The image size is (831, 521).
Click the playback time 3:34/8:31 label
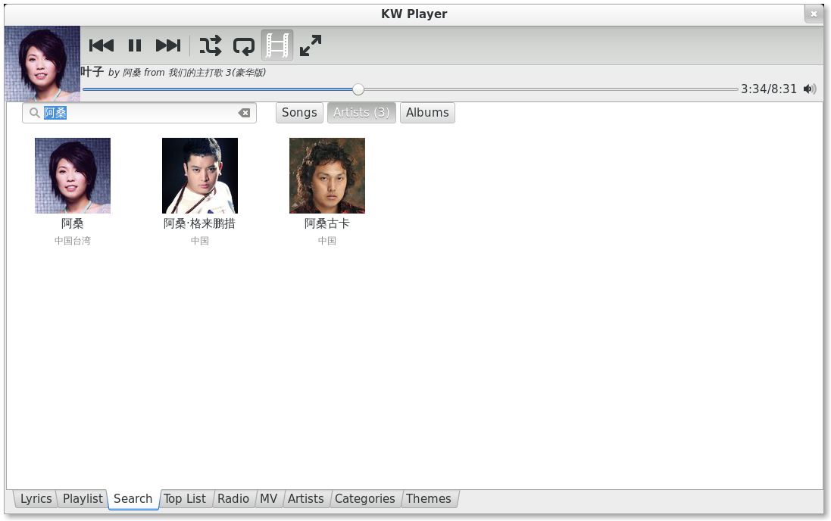point(768,89)
